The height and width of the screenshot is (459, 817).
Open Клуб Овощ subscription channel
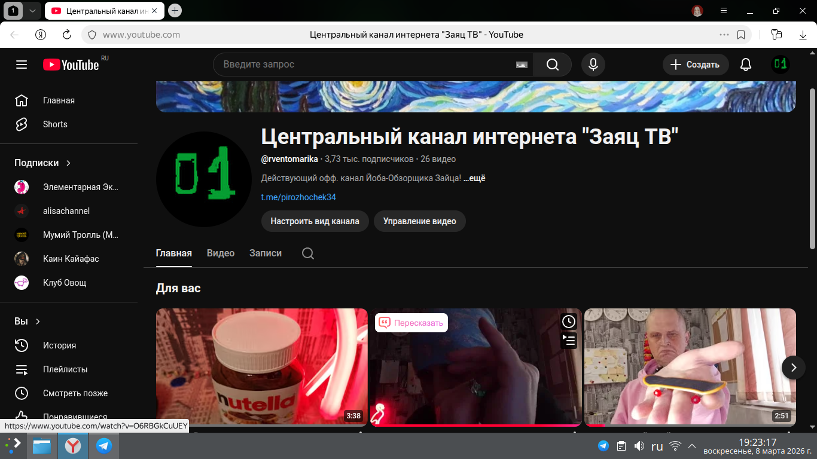69,283
